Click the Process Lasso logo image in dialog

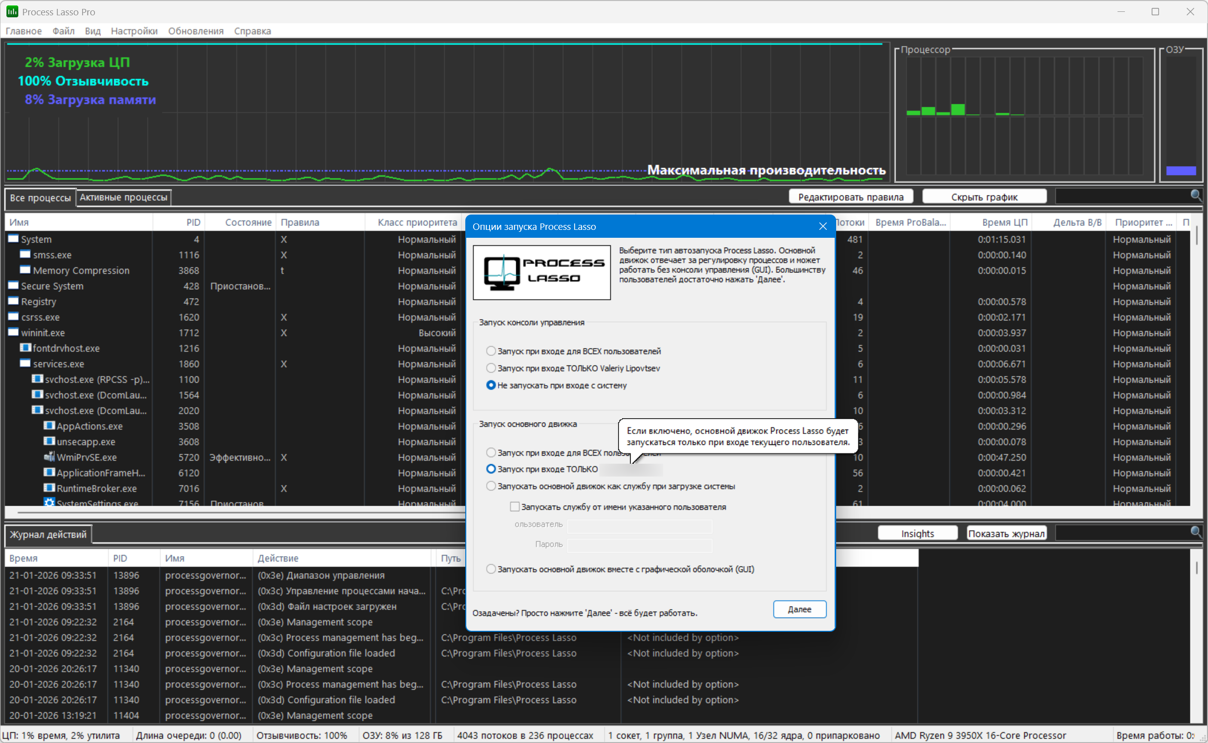click(x=541, y=272)
